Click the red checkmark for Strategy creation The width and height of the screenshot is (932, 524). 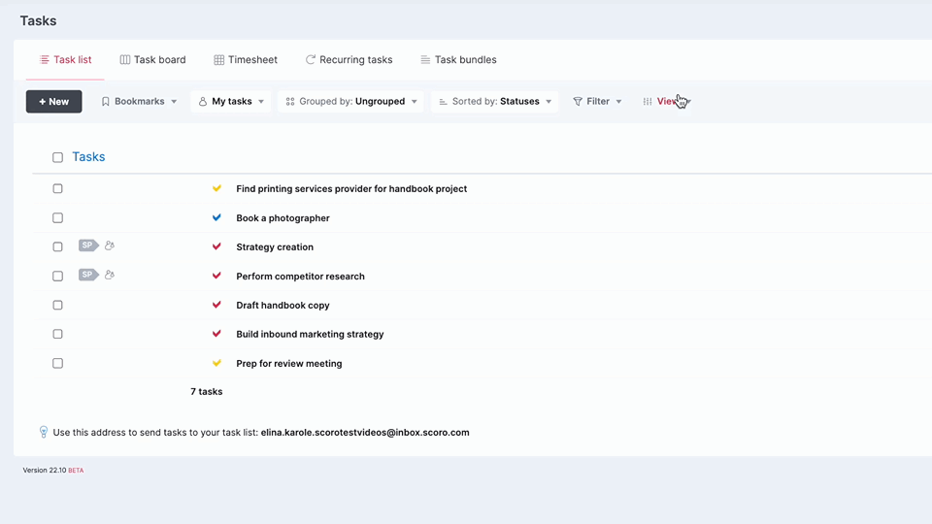click(x=216, y=246)
